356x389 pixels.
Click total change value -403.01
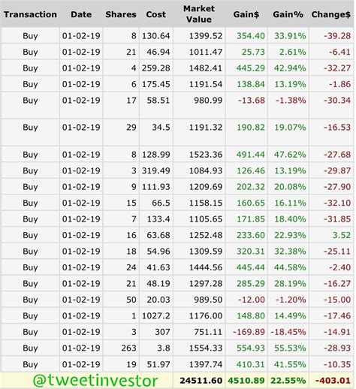[x=333, y=381]
